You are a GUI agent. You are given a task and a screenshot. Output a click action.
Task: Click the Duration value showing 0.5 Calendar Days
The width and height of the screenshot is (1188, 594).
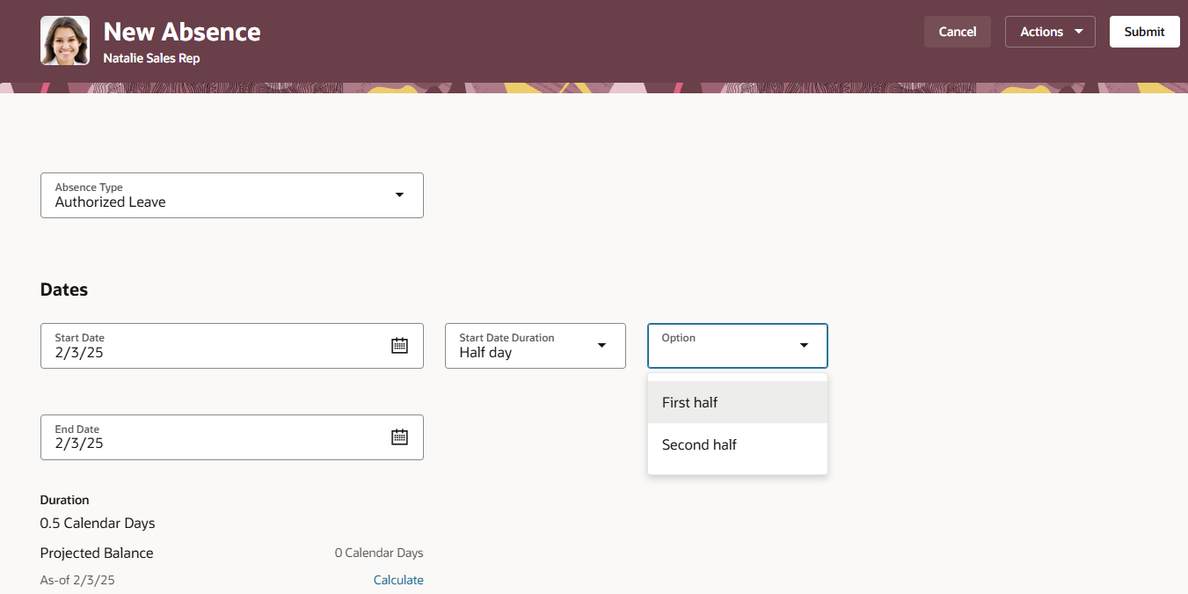pos(97,523)
